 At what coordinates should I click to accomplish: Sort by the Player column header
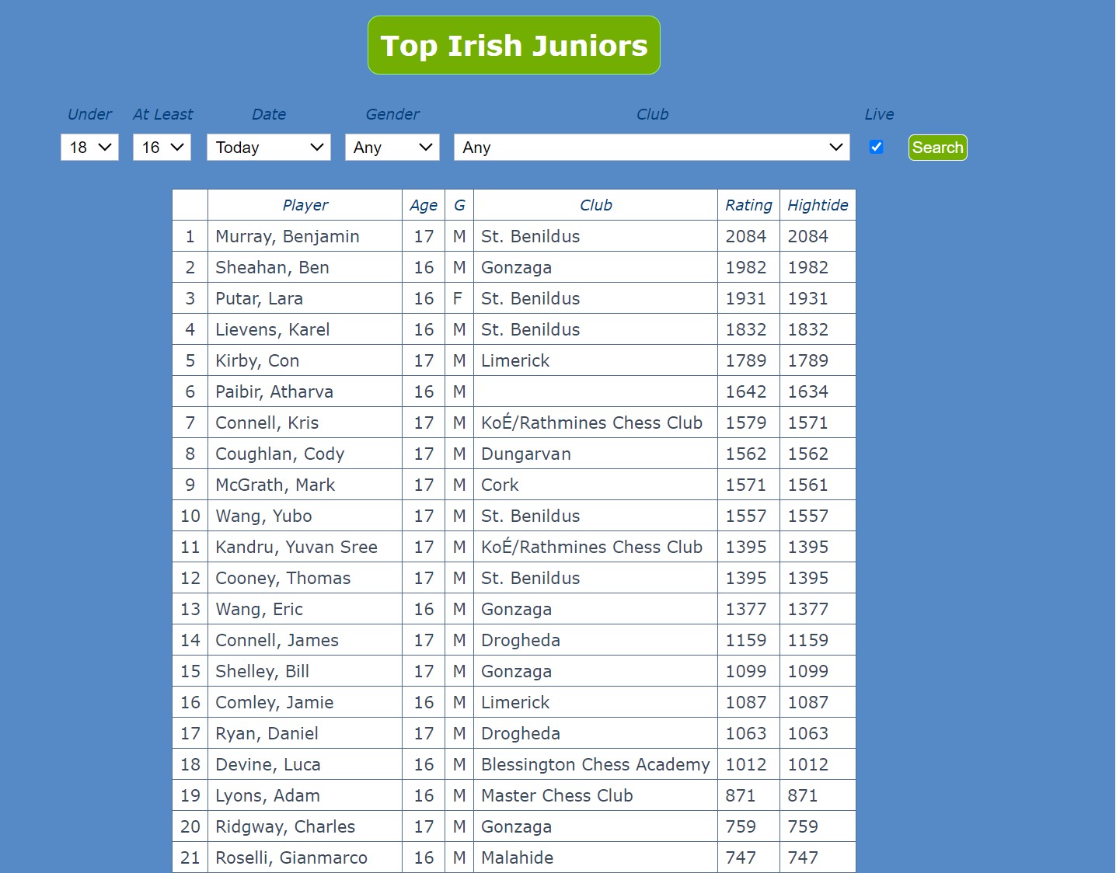(305, 205)
